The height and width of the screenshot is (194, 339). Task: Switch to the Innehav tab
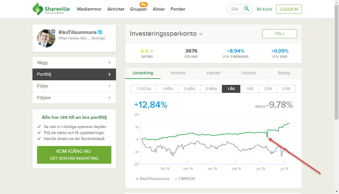[178, 73]
